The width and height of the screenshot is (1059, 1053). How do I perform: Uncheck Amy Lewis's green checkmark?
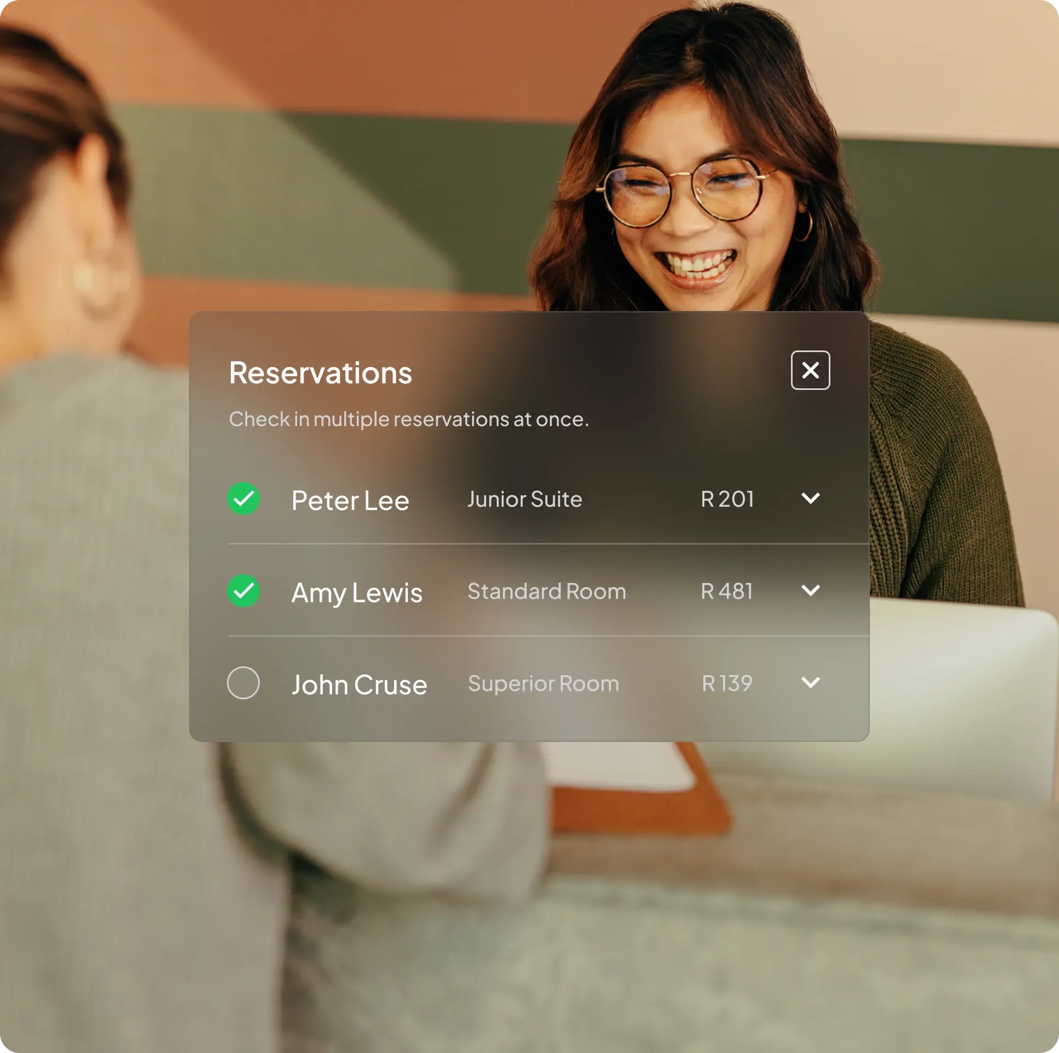pos(243,591)
